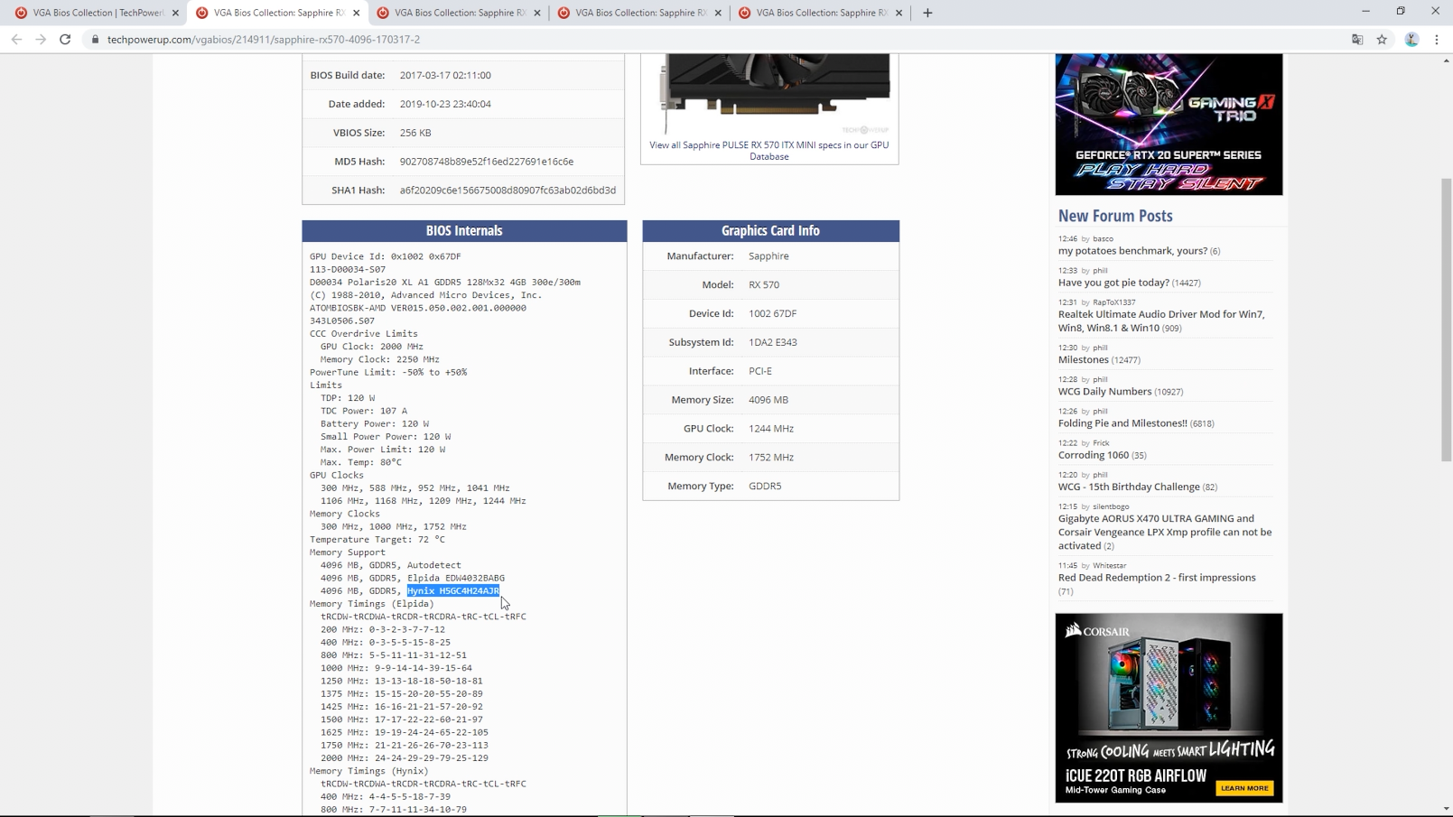Open Sapphire PULSE RX 570 ITX MINI specs link
The height and width of the screenshot is (817, 1453).
tap(768, 151)
